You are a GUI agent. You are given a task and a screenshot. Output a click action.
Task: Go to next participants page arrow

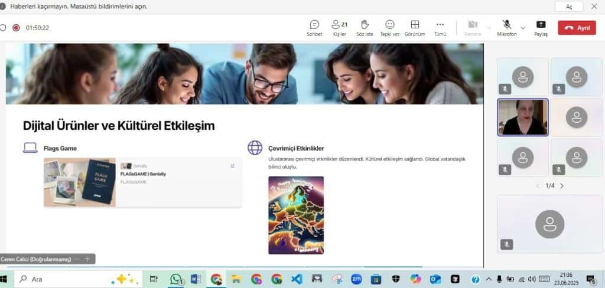click(562, 186)
